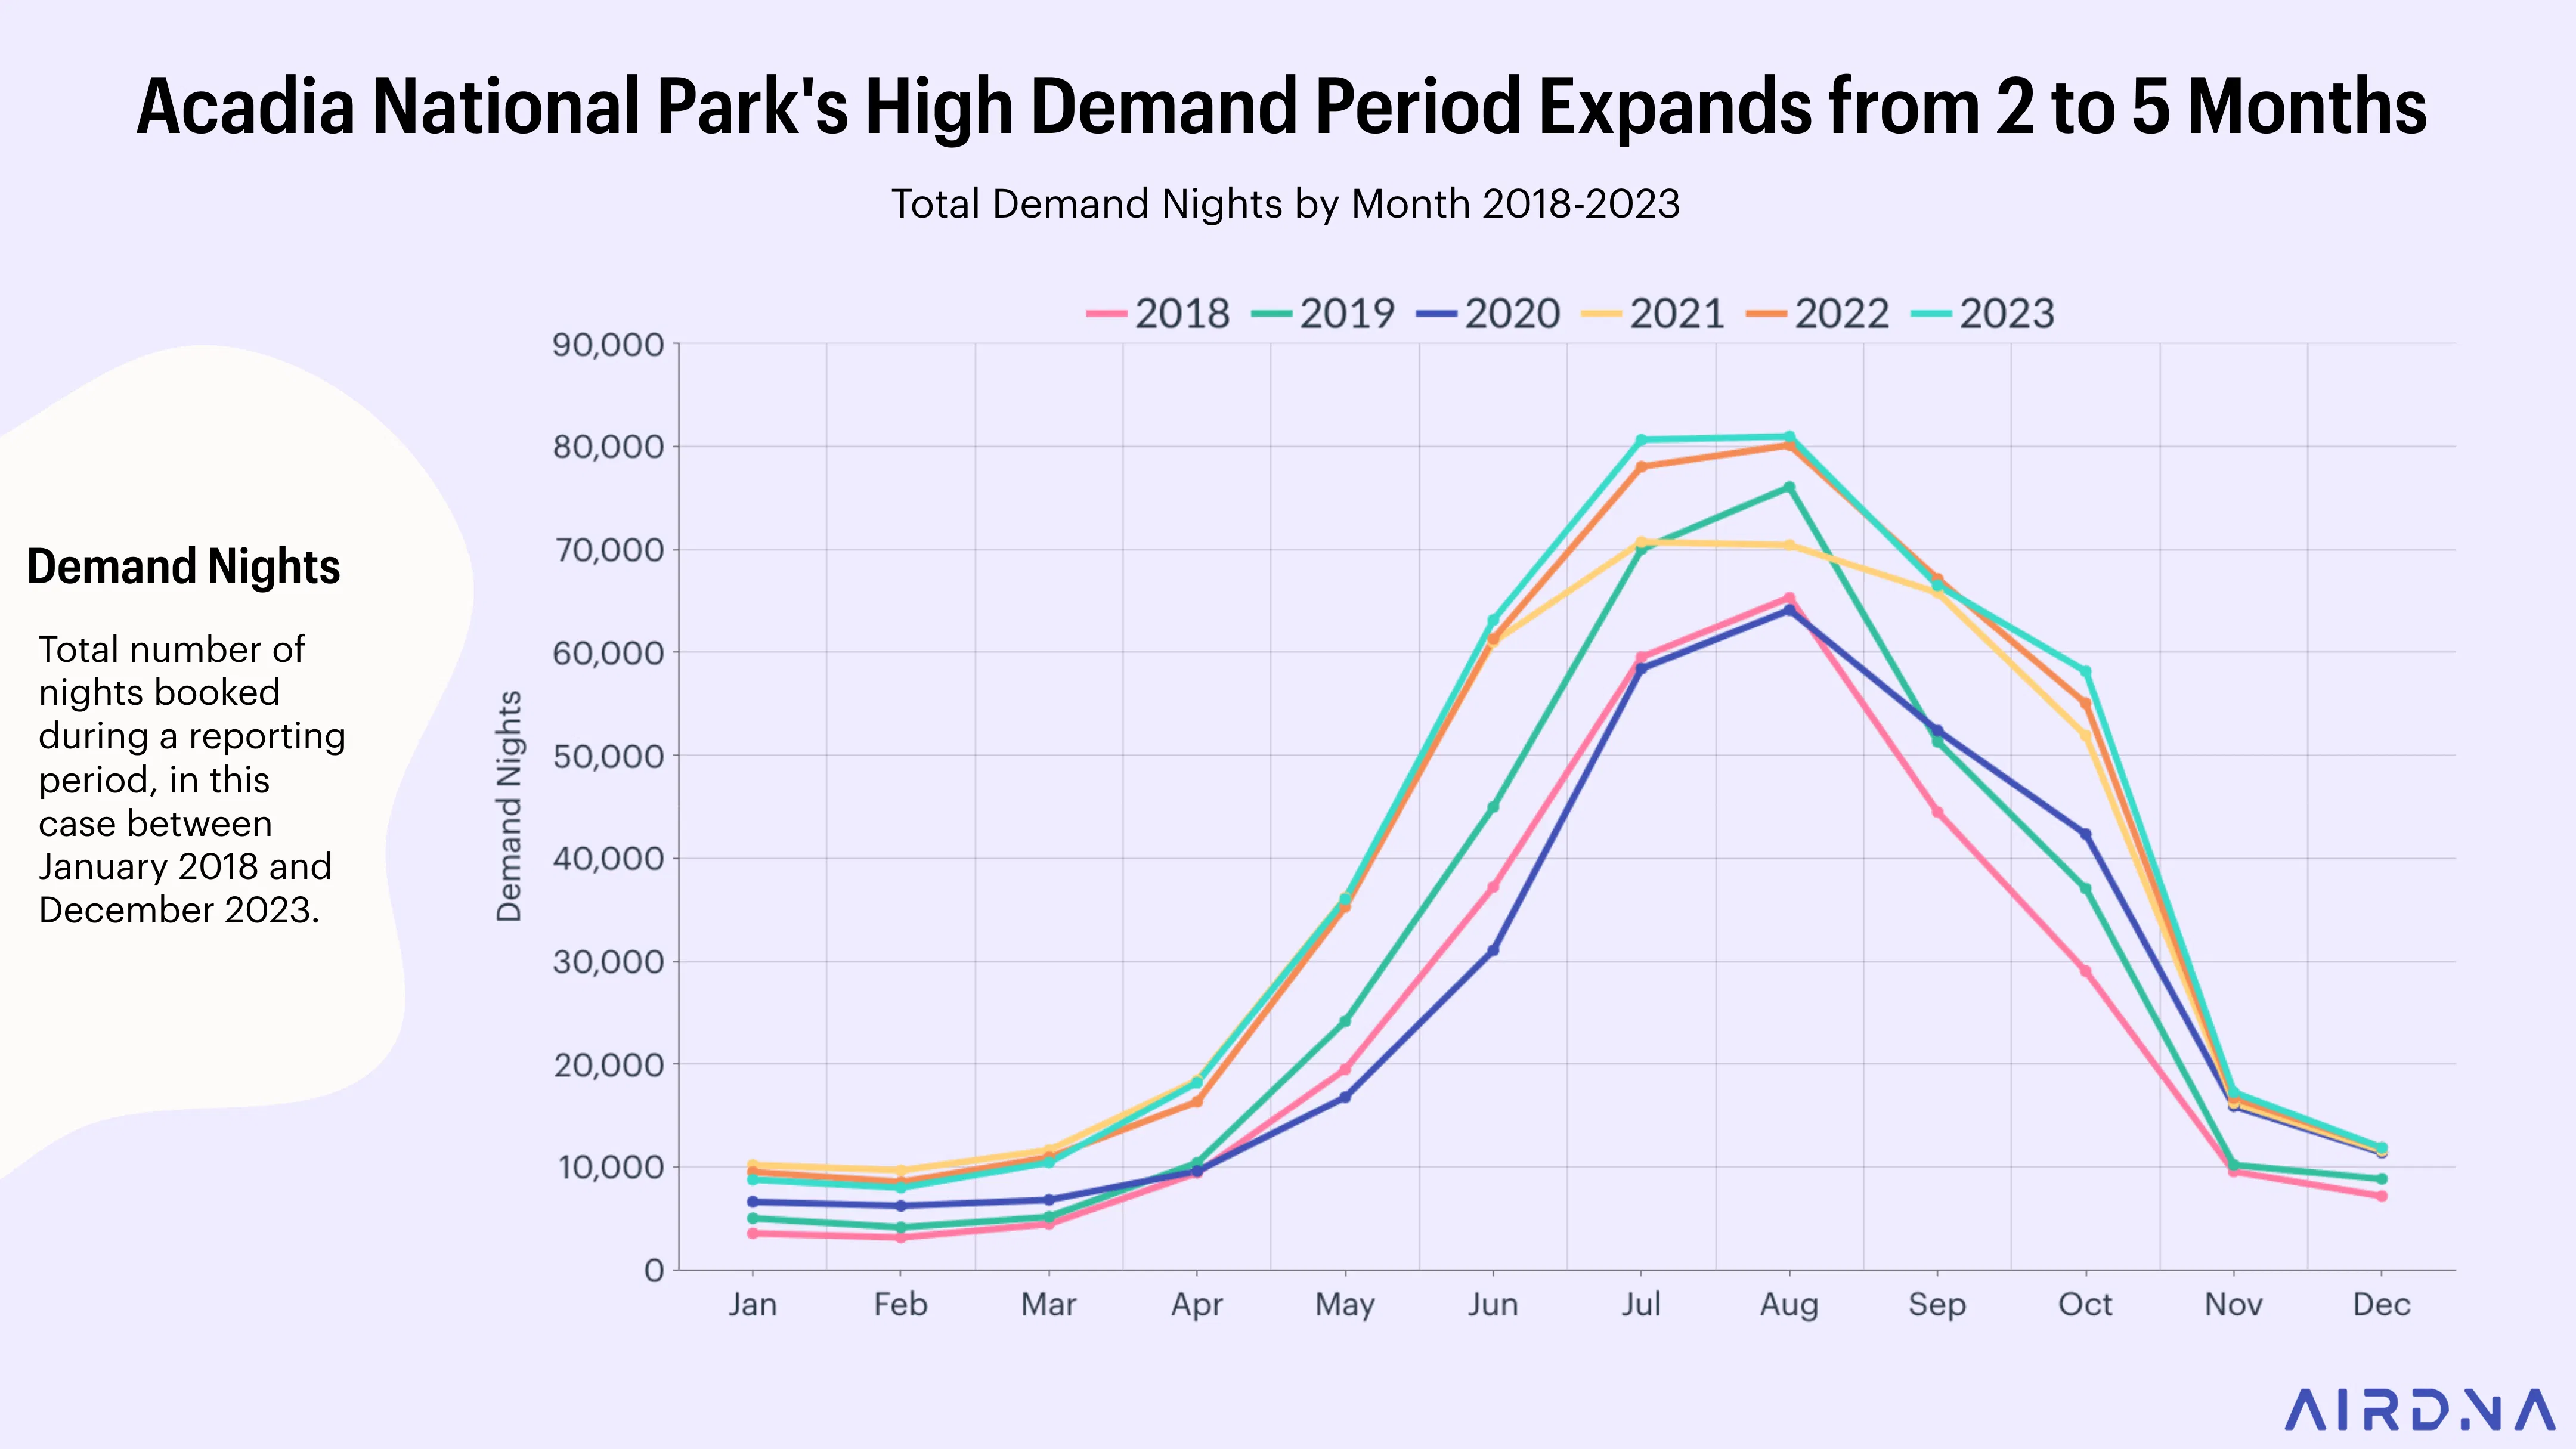Click the subtitle 'Total Demand Nights by Month 2018-2023'
Image resolution: width=2576 pixels, height=1449 pixels.
[1285, 204]
